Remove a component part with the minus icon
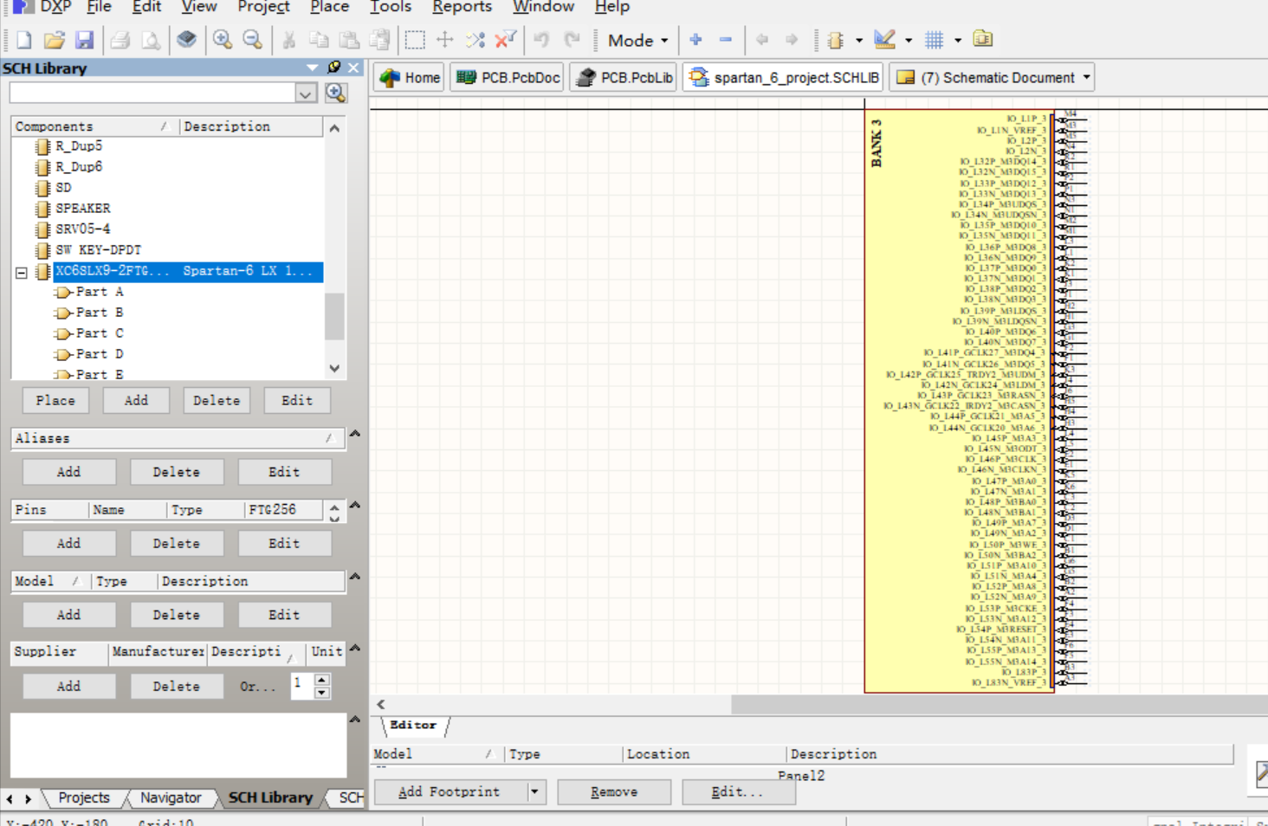 pyautogui.click(x=726, y=40)
